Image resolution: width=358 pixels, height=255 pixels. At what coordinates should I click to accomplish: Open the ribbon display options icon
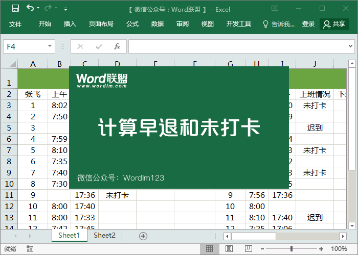tap(275, 8)
